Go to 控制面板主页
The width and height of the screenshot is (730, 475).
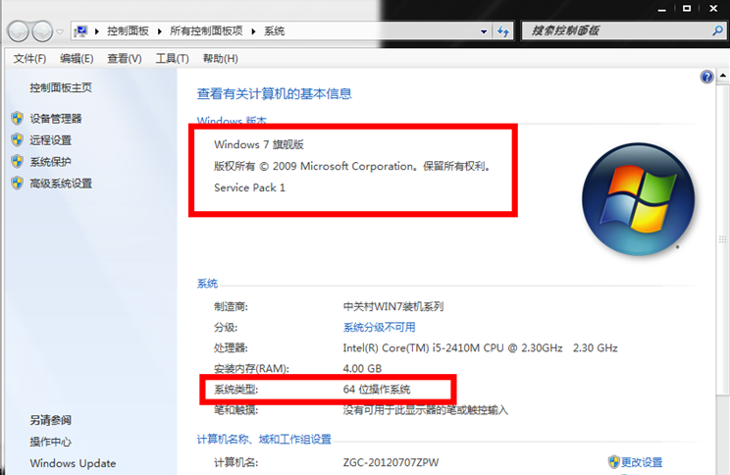pyautogui.click(x=61, y=87)
